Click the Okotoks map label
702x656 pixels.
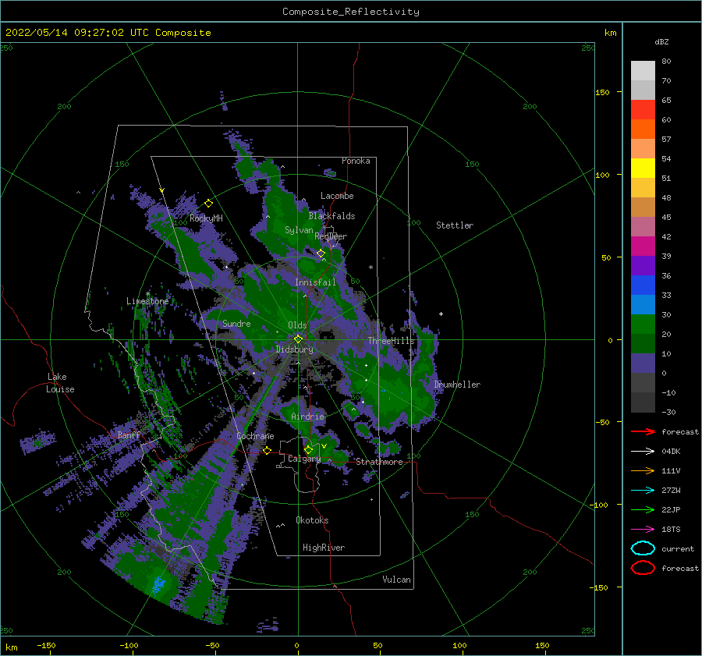coord(312,520)
